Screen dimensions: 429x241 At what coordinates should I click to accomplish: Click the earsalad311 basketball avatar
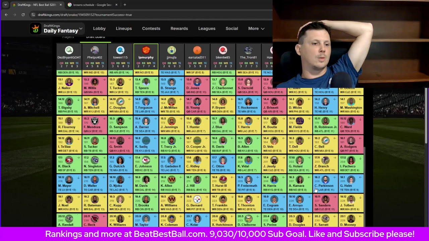(x=197, y=50)
